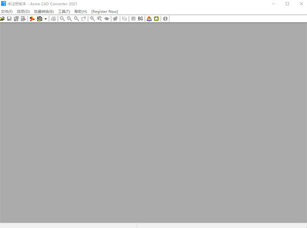Viewport: 307px width, 228px height.
Task: Maximize the Acme CAD Converter window
Action: [x=287, y=4]
